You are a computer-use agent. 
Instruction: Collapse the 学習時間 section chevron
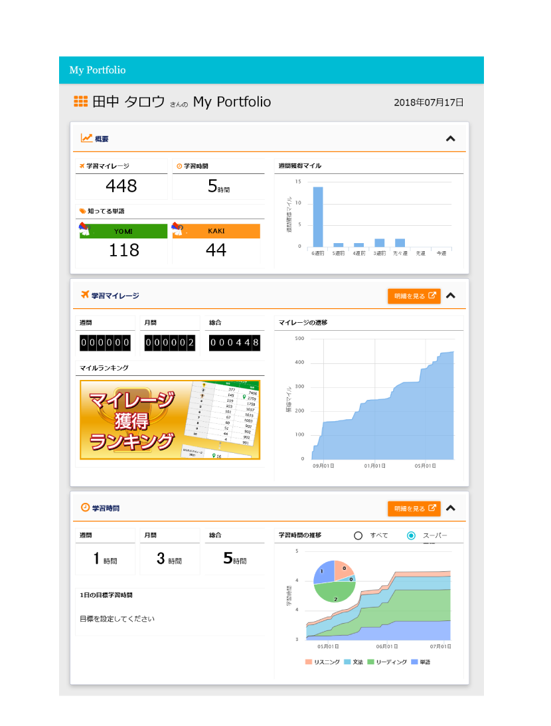tap(451, 508)
